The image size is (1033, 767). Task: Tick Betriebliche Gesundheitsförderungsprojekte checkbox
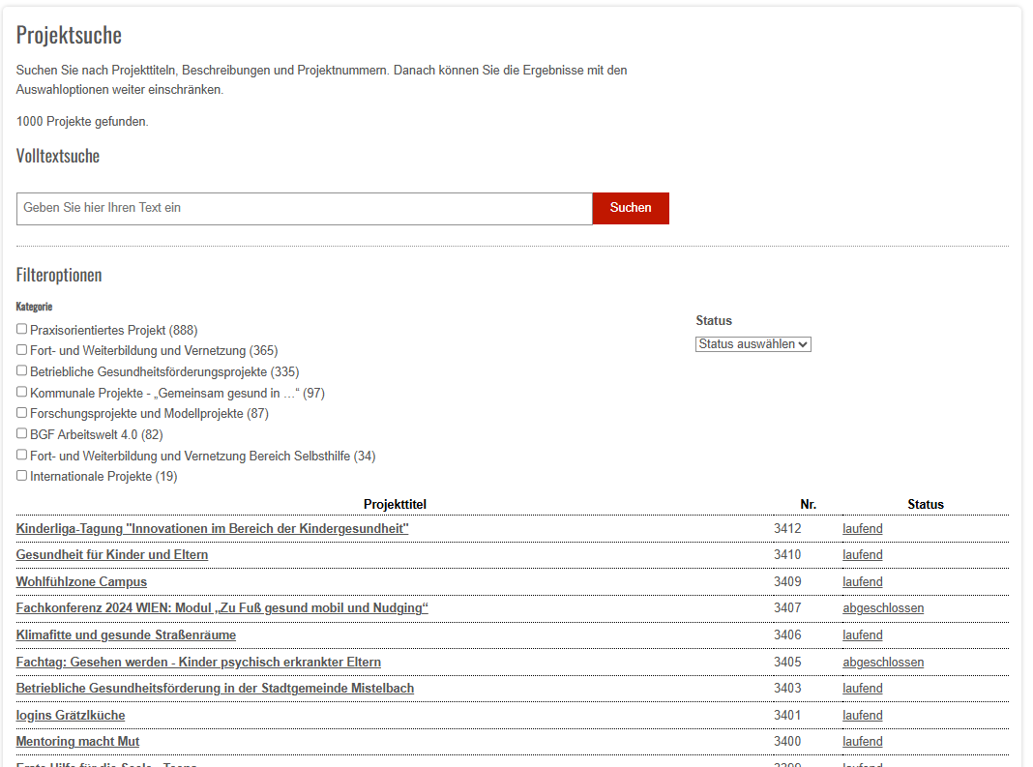[22, 371]
